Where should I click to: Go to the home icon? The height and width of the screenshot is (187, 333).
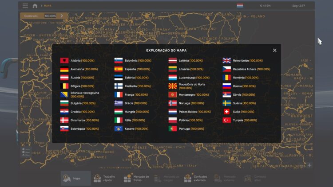coord(35,6)
